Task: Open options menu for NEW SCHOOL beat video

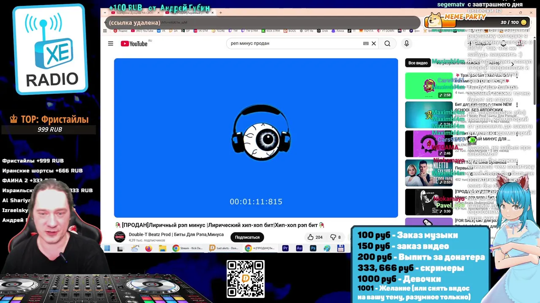Action: point(517,105)
